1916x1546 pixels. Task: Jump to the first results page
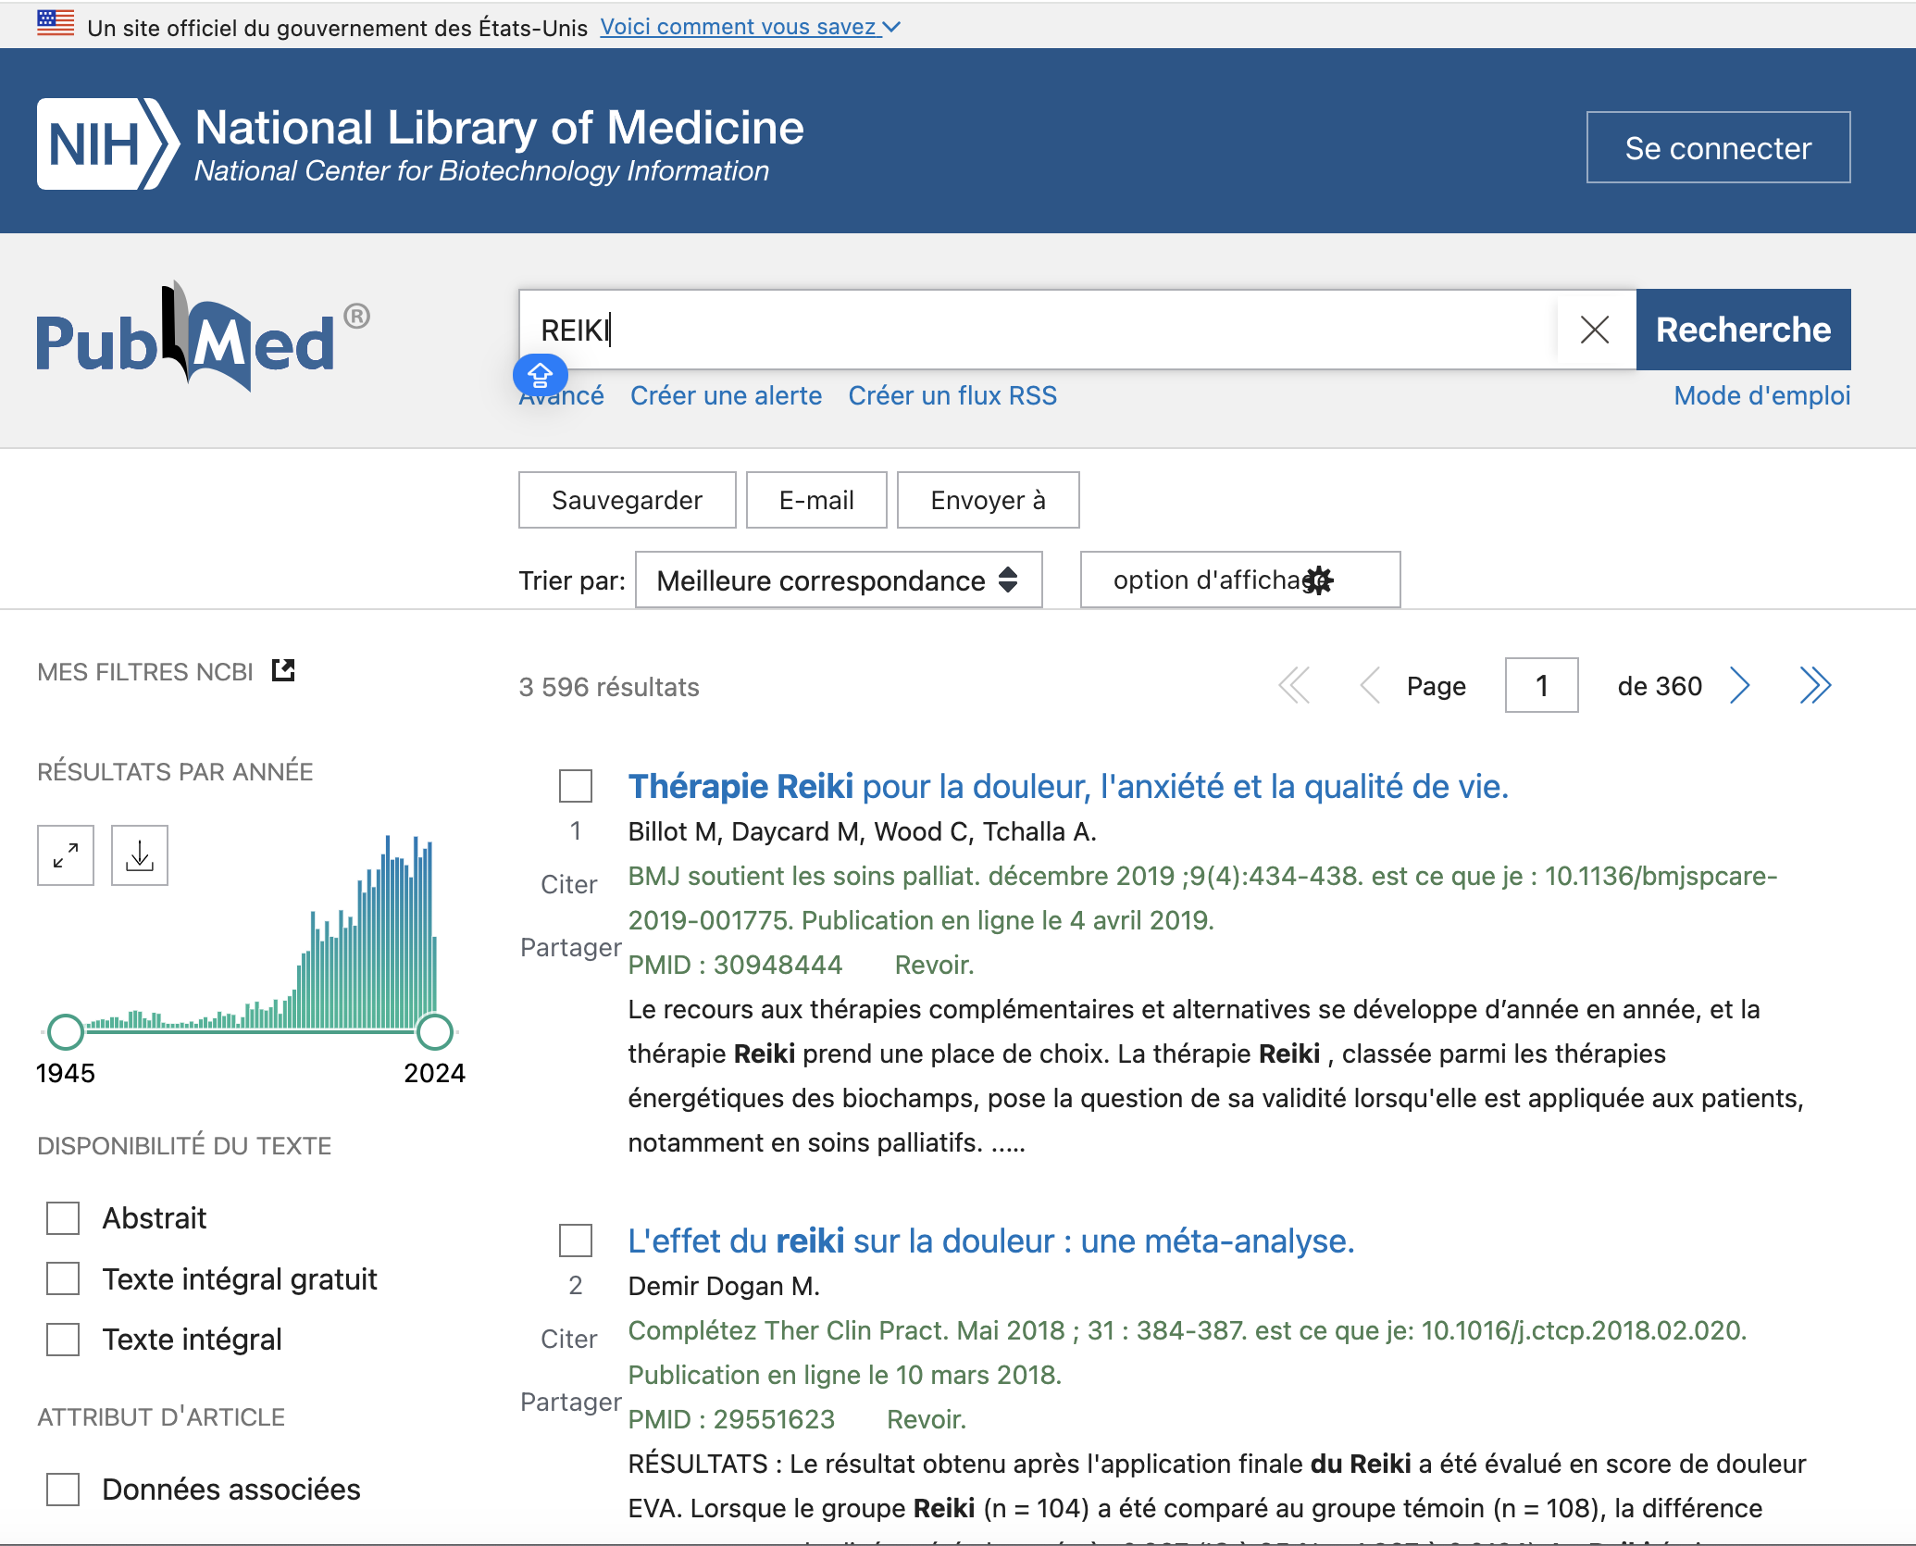click(1295, 686)
